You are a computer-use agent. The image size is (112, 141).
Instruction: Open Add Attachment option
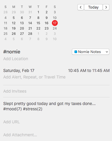click(x=20, y=135)
